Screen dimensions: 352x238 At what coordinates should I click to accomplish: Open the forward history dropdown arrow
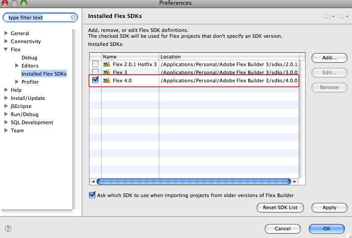pos(348,16)
